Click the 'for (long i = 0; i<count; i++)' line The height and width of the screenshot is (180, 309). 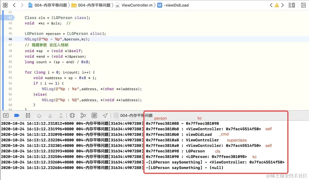click(x=60, y=72)
